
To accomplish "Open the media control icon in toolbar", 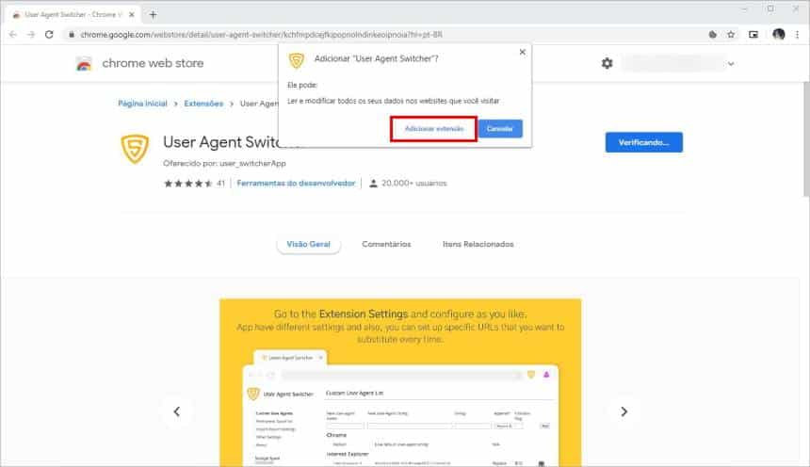I will 753,35.
